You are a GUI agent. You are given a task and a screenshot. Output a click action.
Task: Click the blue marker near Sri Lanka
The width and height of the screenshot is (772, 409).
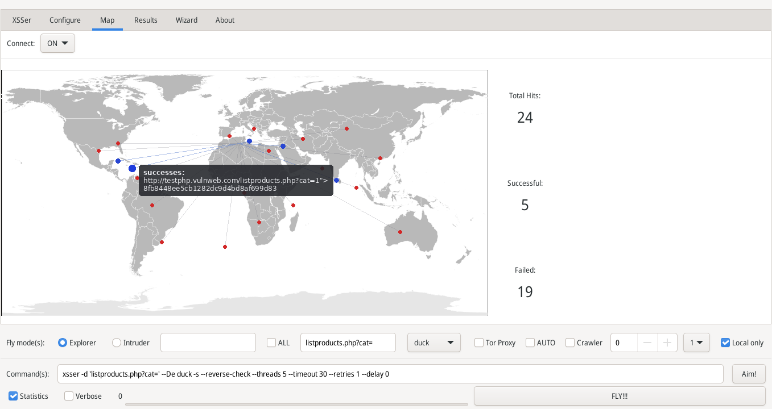[336, 180]
